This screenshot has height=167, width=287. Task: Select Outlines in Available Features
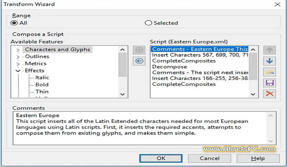tap(37, 56)
